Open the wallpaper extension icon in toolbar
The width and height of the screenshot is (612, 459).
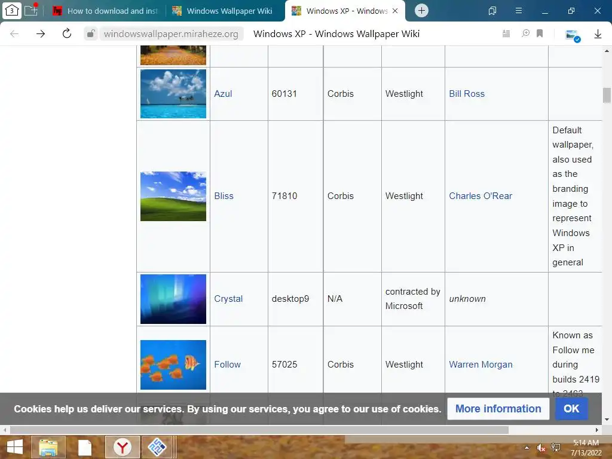point(573,35)
